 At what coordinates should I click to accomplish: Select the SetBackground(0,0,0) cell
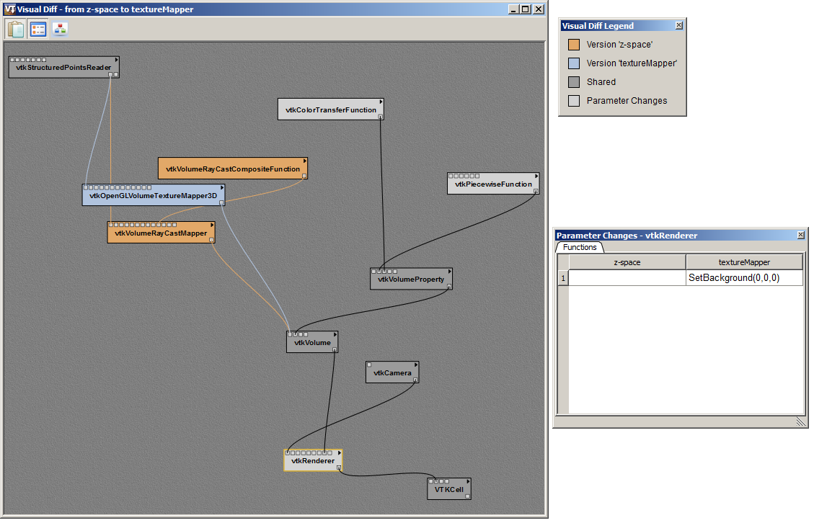point(744,278)
